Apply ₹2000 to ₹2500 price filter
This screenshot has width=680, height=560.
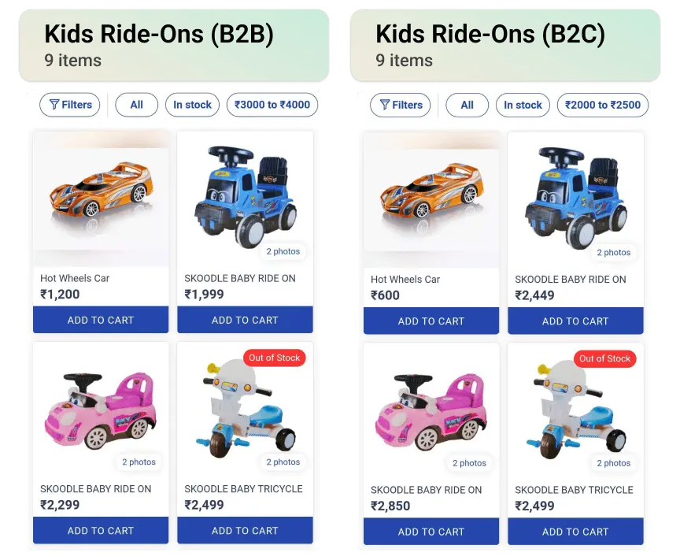tap(603, 105)
